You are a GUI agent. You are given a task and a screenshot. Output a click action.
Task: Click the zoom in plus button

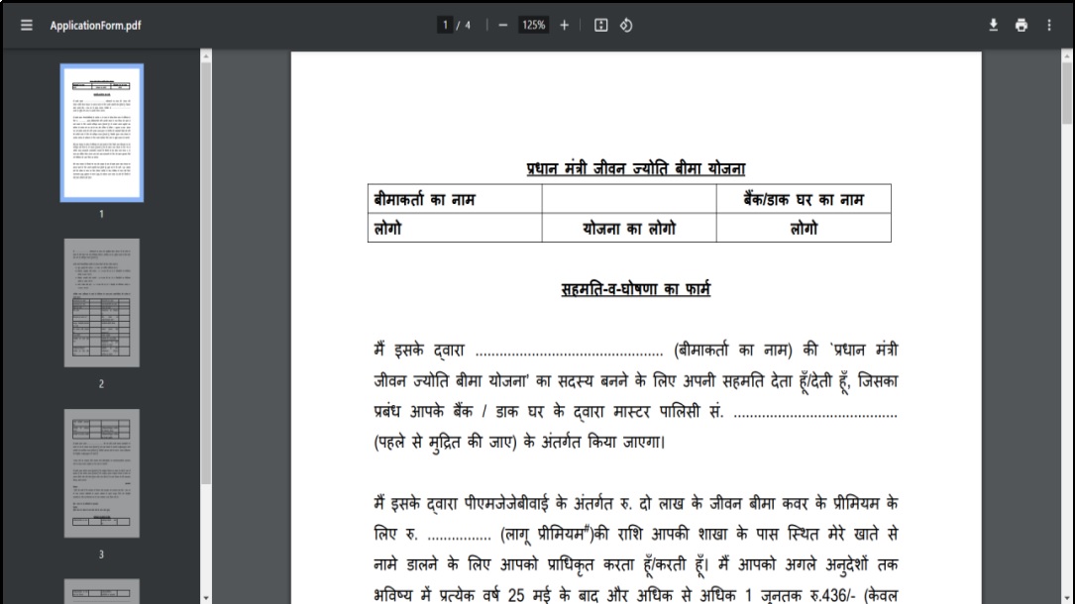tap(564, 26)
